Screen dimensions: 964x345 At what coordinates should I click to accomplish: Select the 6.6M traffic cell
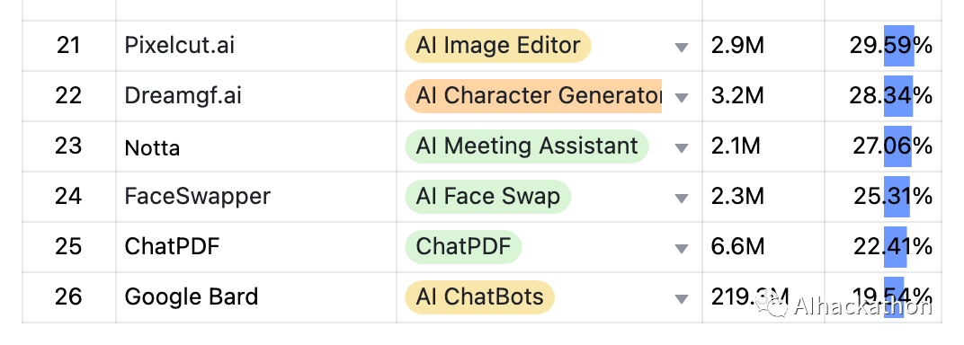click(x=763, y=247)
